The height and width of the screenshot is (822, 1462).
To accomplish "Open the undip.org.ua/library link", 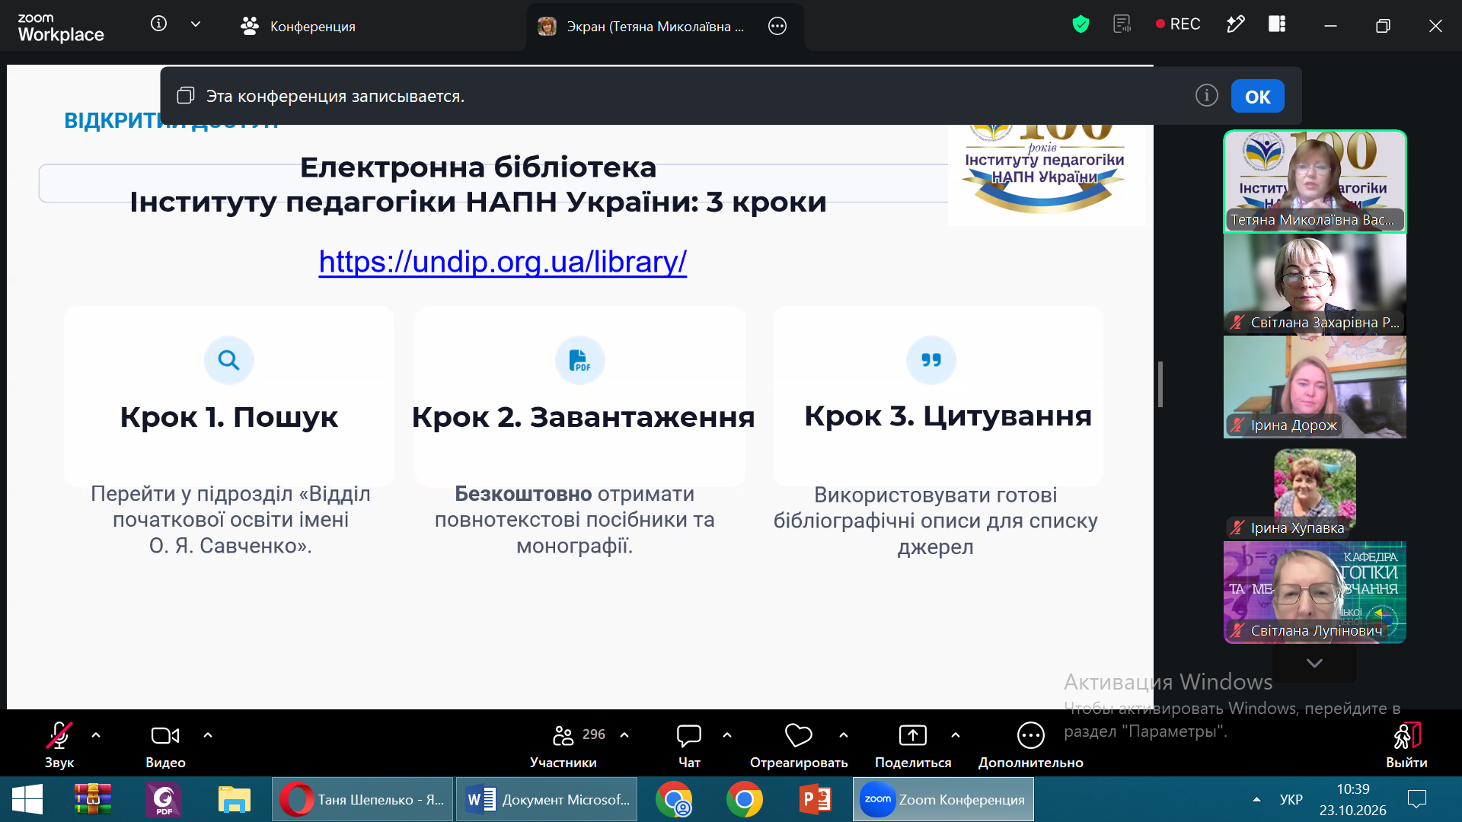I will pos(503,262).
